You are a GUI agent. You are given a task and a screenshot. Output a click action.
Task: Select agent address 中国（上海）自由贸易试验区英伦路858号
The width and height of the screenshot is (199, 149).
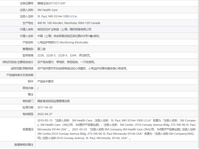62,36
